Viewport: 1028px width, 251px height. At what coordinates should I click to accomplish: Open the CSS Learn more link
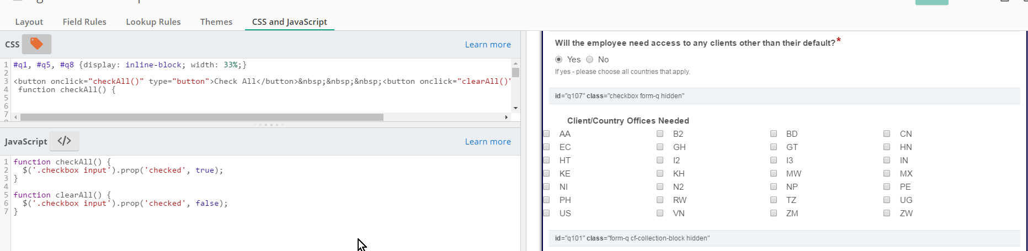tap(488, 45)
